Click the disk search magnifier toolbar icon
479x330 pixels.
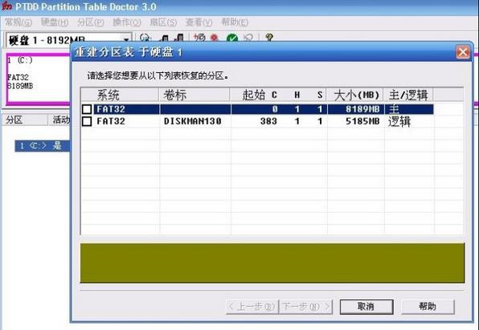point(145,38)
